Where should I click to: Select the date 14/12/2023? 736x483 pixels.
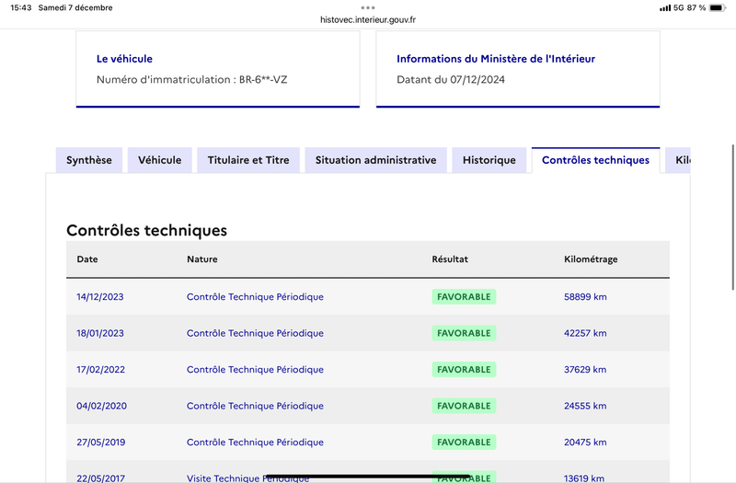coord(100,296)
